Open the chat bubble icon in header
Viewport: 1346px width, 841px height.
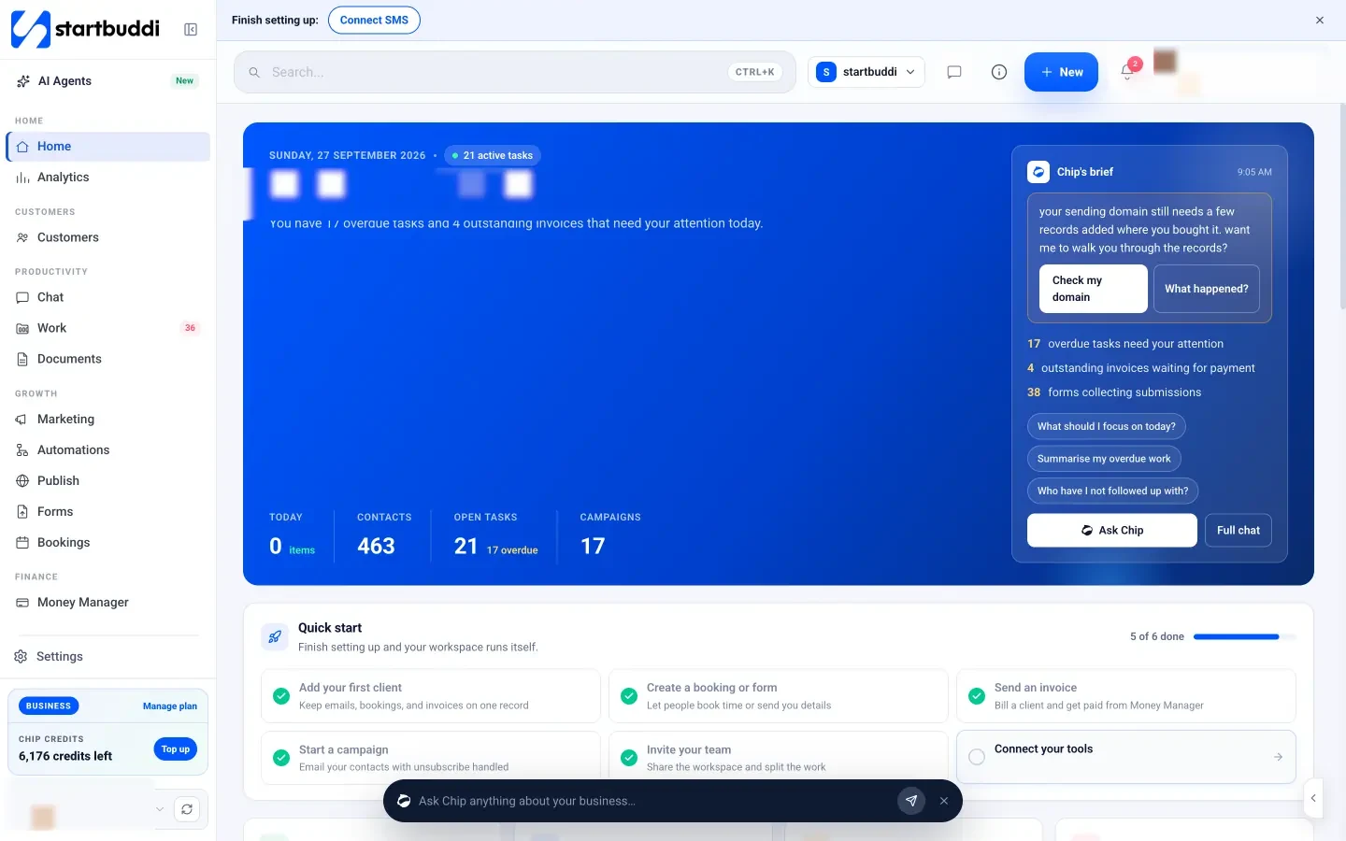click(954, 72)
